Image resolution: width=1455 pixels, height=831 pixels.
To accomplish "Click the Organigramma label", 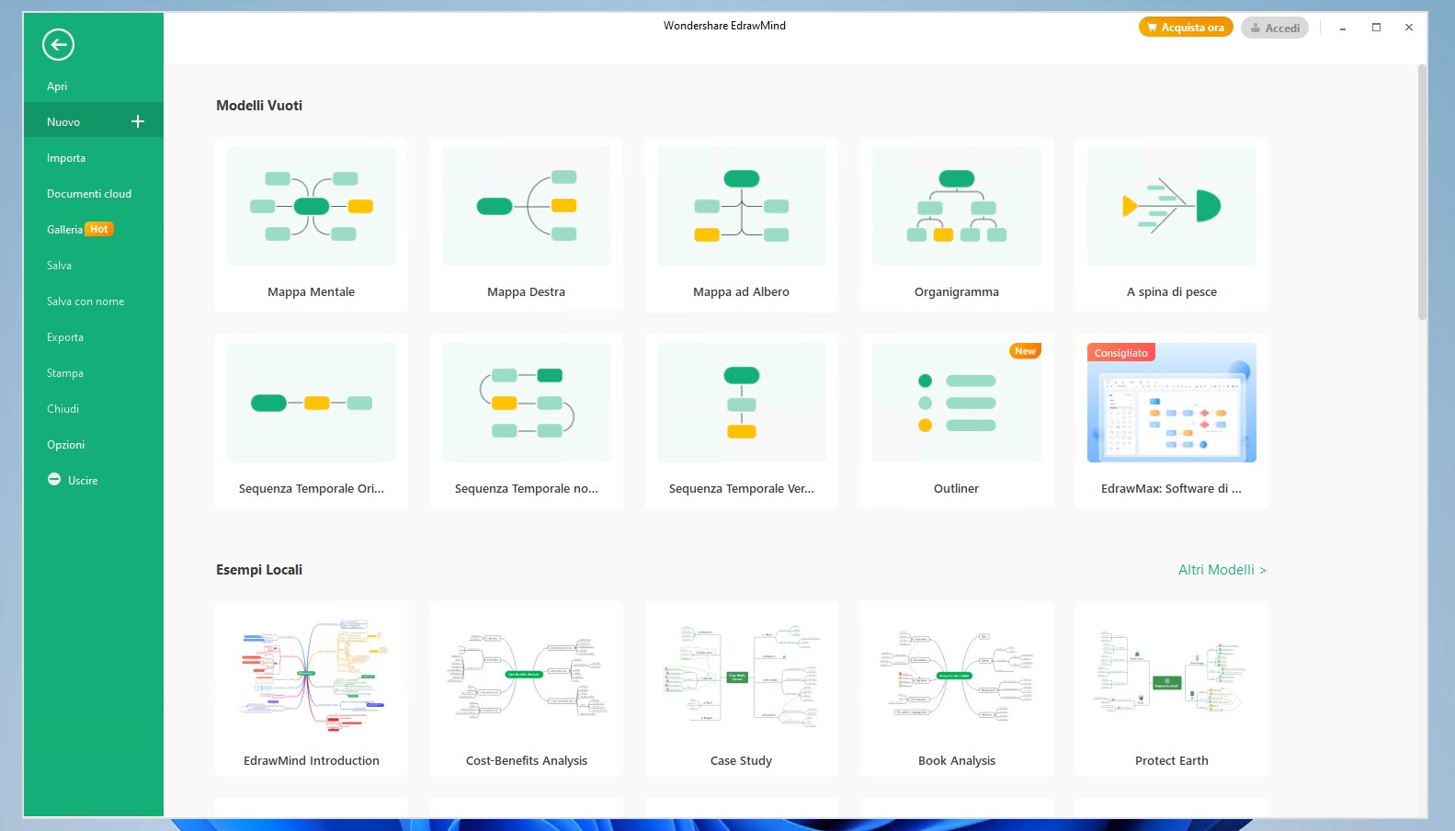I will pyautogui.click(x=957, y=292).
